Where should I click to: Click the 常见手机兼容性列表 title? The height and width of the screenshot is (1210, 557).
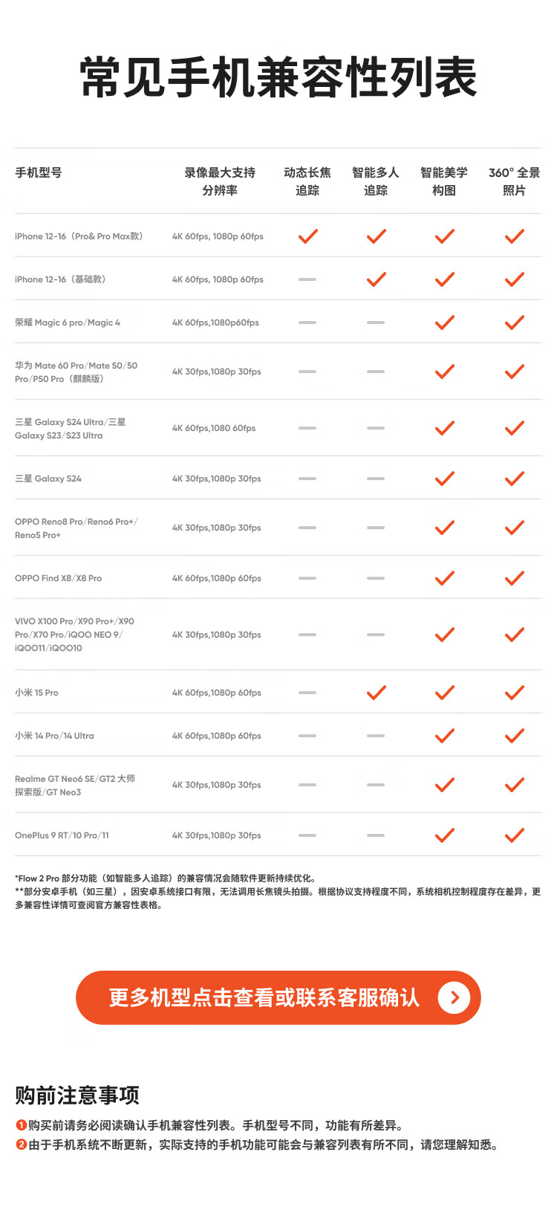pos(278,77)
